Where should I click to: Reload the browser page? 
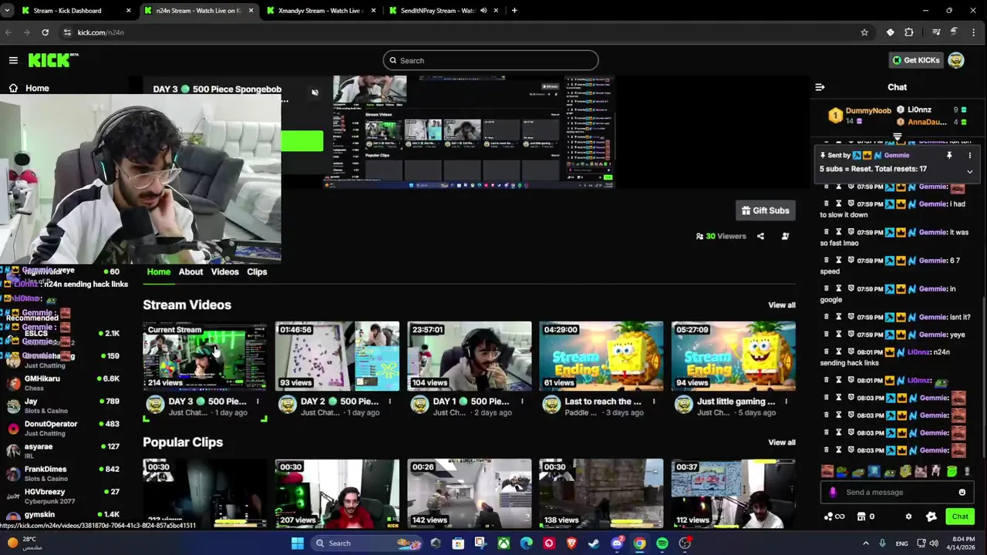point(45,32)
